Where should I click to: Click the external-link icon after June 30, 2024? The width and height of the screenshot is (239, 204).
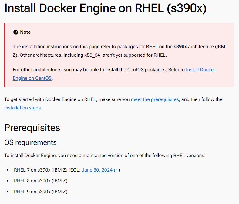116,170
